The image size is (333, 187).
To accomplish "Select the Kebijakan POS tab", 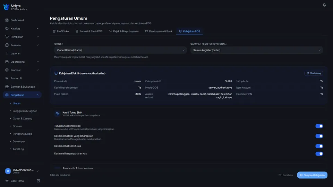I will pyautogui.click(x=189, y=31).
